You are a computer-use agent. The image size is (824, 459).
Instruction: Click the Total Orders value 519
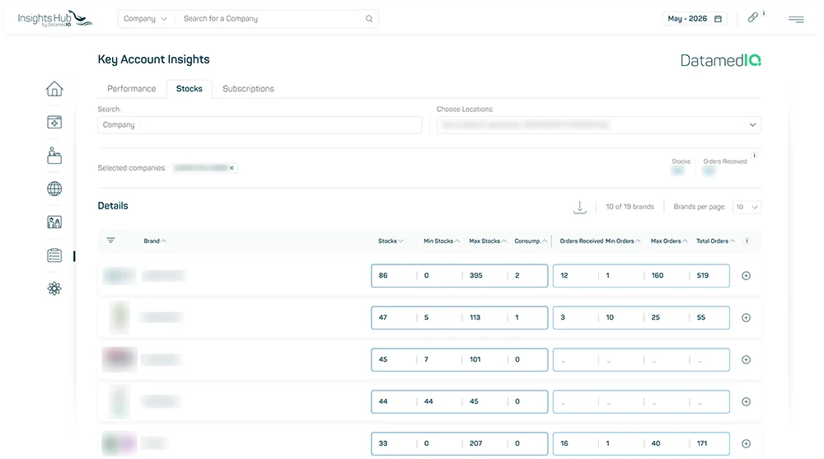703,275
